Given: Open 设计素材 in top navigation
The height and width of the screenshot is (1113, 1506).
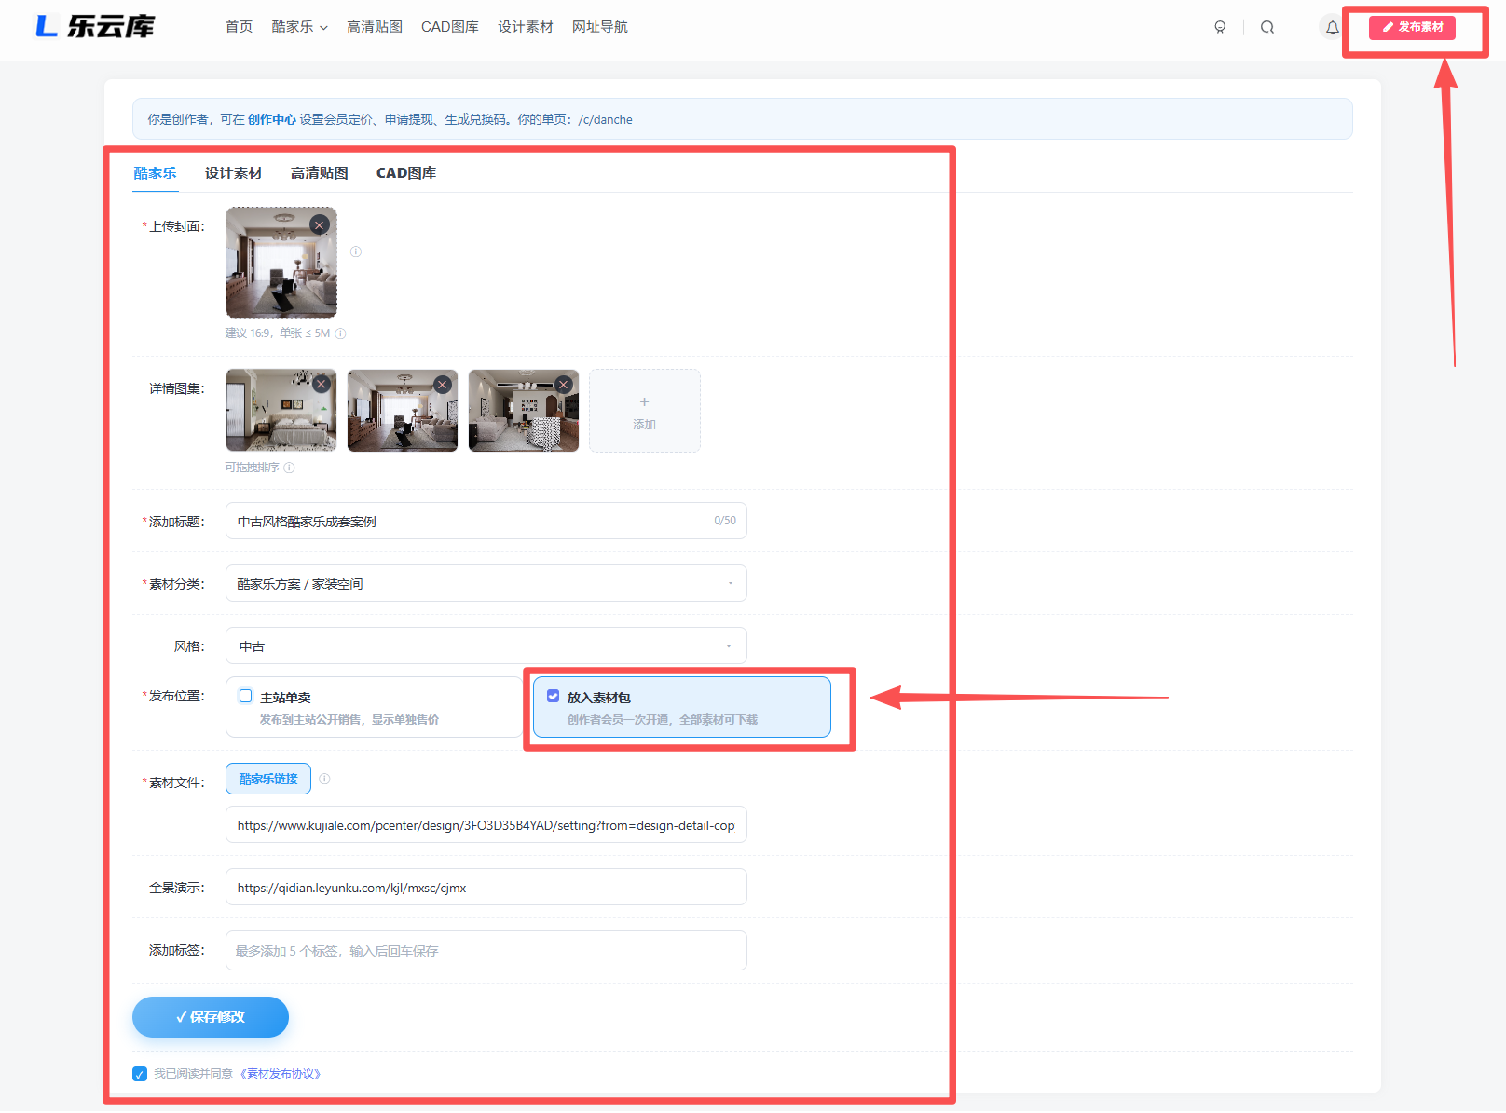Looking at the screenshot, I should coord(526,27).
